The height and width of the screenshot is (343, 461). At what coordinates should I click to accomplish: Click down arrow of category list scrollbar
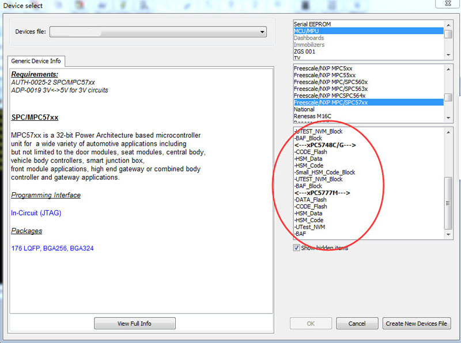(x=448, y=55)
